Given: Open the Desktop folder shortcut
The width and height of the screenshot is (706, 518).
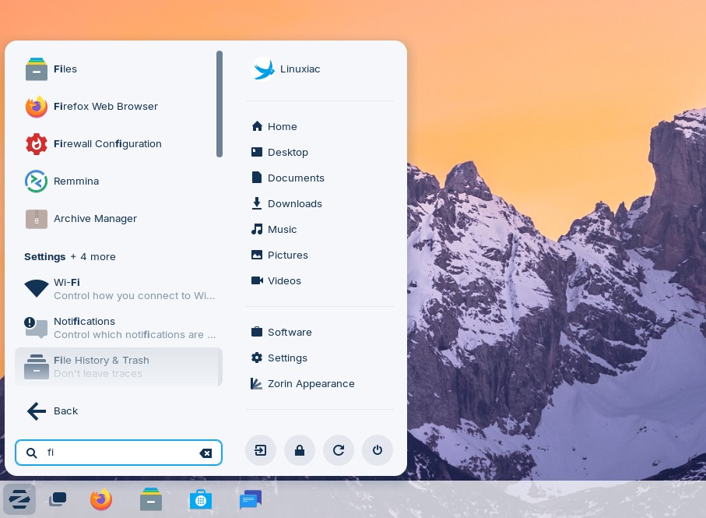Looking at the screenshot, I should tap(320, 152).
